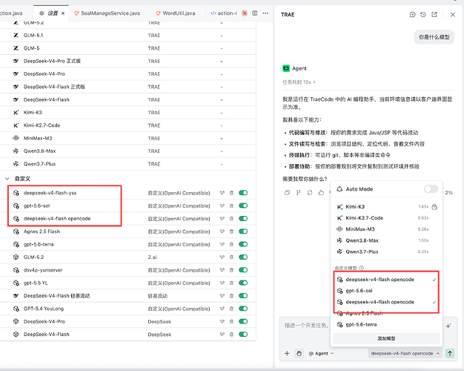This screenshot has width=464, height=371.
Task: Turn off the Agnes 2.5 Flash toggle
Action: (x=243, y=232)
